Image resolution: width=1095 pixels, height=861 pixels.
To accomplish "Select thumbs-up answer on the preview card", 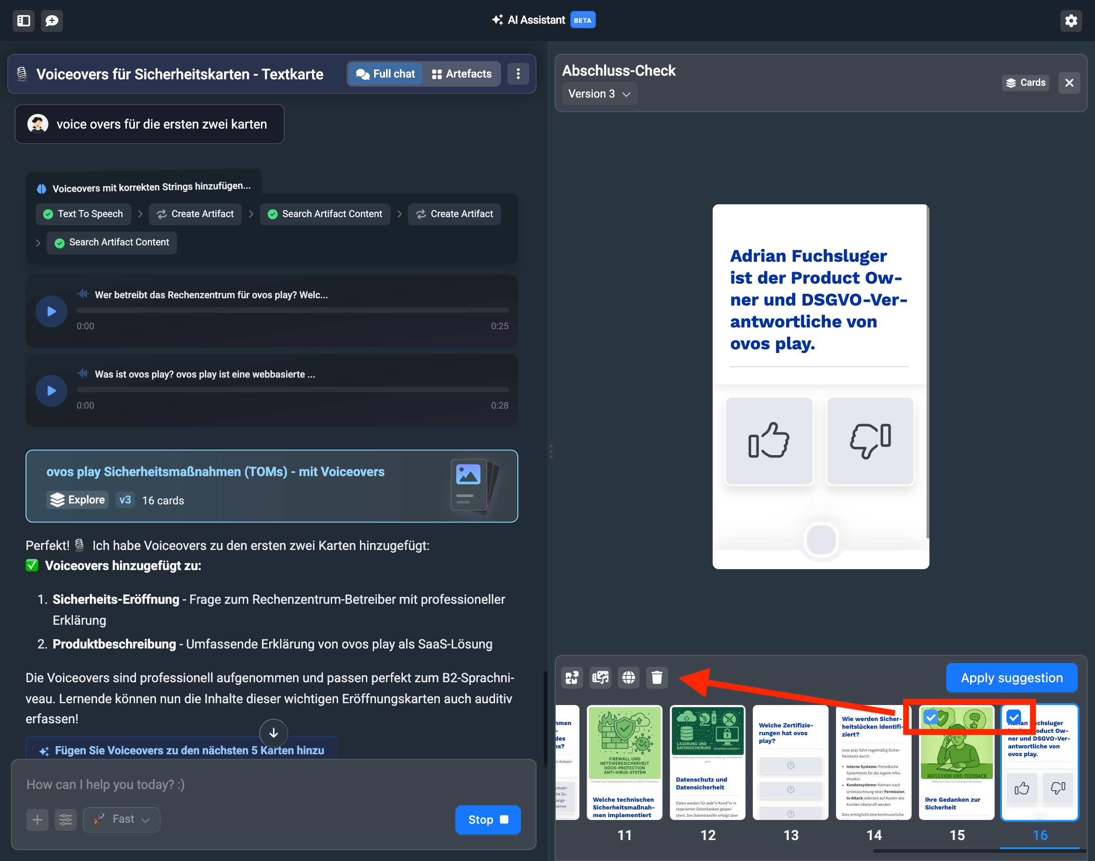I will pos(769,441).
